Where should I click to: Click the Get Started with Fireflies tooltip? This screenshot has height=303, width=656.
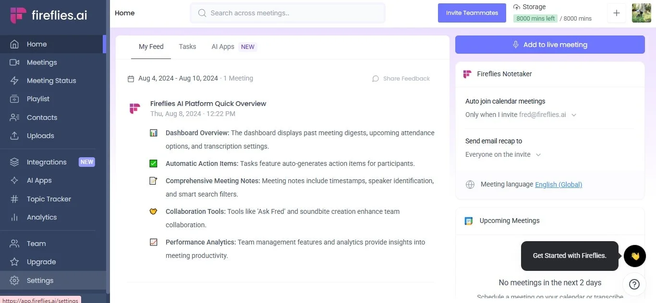(570, 256)
